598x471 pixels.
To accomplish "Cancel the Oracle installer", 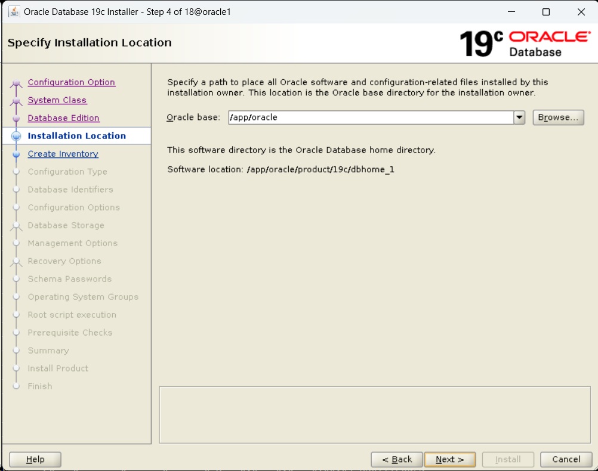I will coord(566,459).
